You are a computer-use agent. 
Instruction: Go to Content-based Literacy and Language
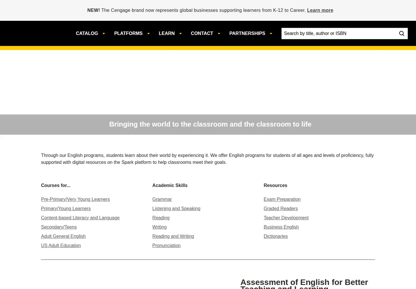click(80, 218)
